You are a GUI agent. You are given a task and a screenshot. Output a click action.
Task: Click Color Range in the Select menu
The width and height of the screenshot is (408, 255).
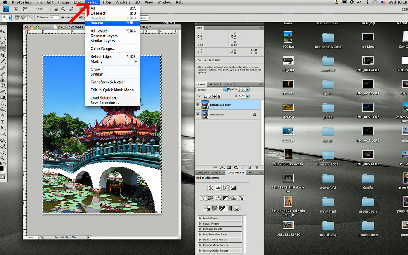point(103,49)
